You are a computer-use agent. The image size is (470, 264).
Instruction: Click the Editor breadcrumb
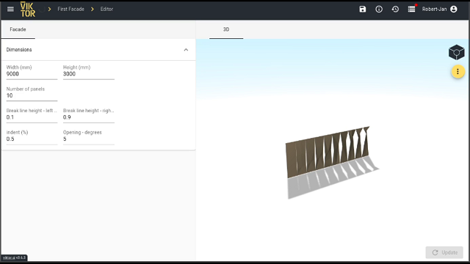coord(106,9)
